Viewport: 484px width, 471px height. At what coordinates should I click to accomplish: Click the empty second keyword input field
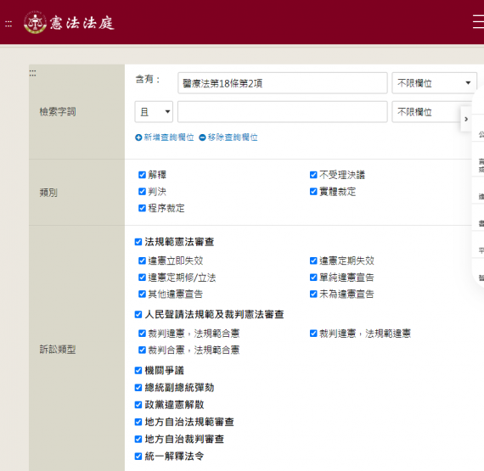click(283, 112)
